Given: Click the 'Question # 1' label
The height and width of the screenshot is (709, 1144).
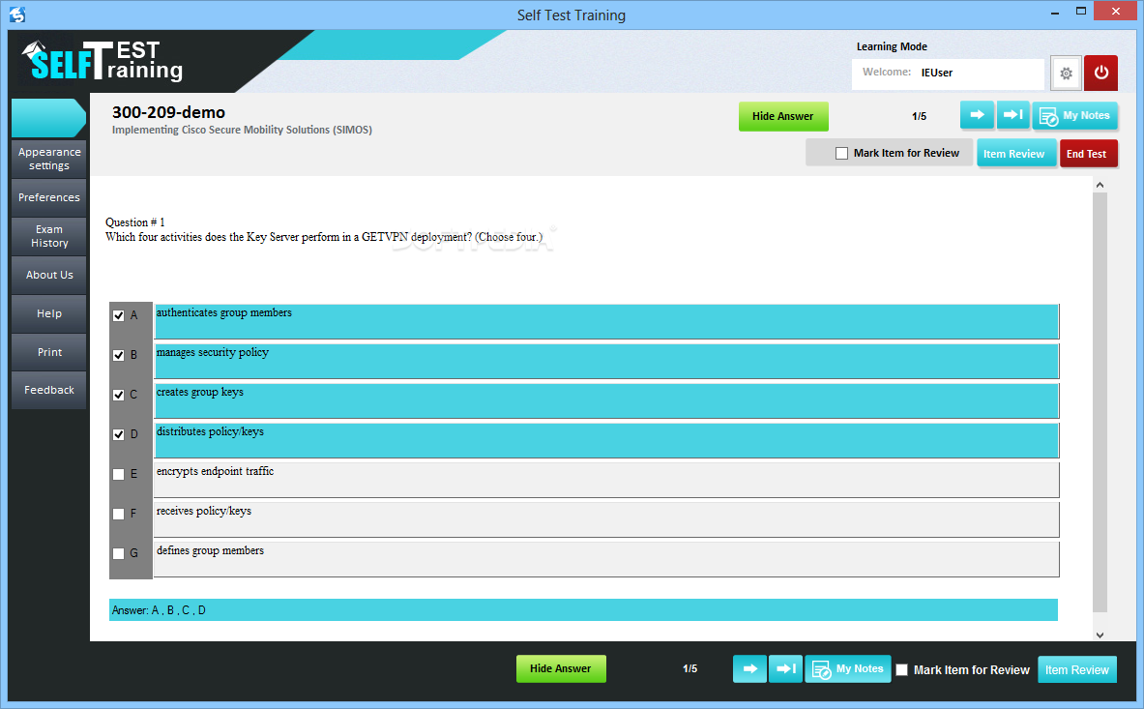Looking at the screenshot, I should click(135, 222).
